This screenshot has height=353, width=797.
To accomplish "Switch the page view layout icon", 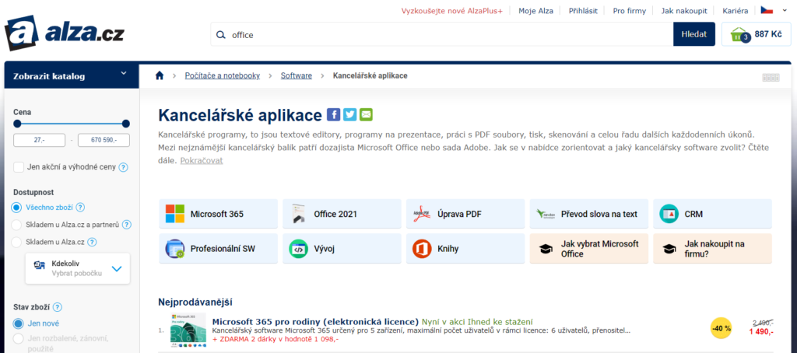I will coord(771,78).
